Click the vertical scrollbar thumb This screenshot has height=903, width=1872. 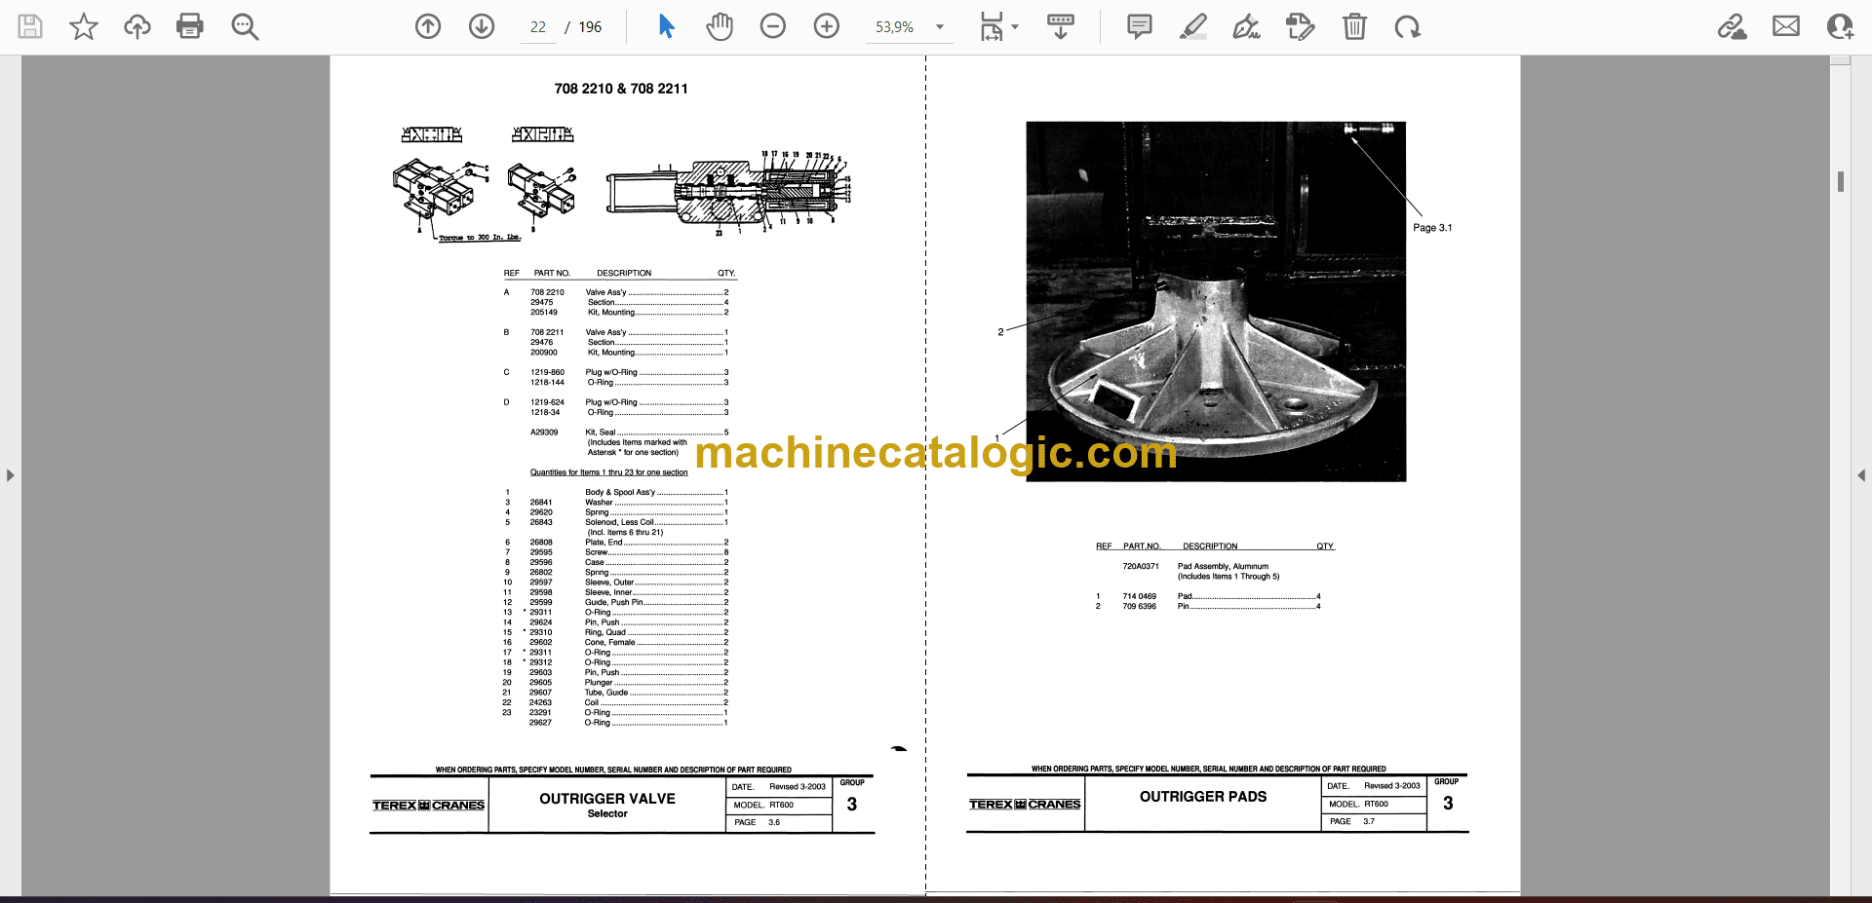1841,181
